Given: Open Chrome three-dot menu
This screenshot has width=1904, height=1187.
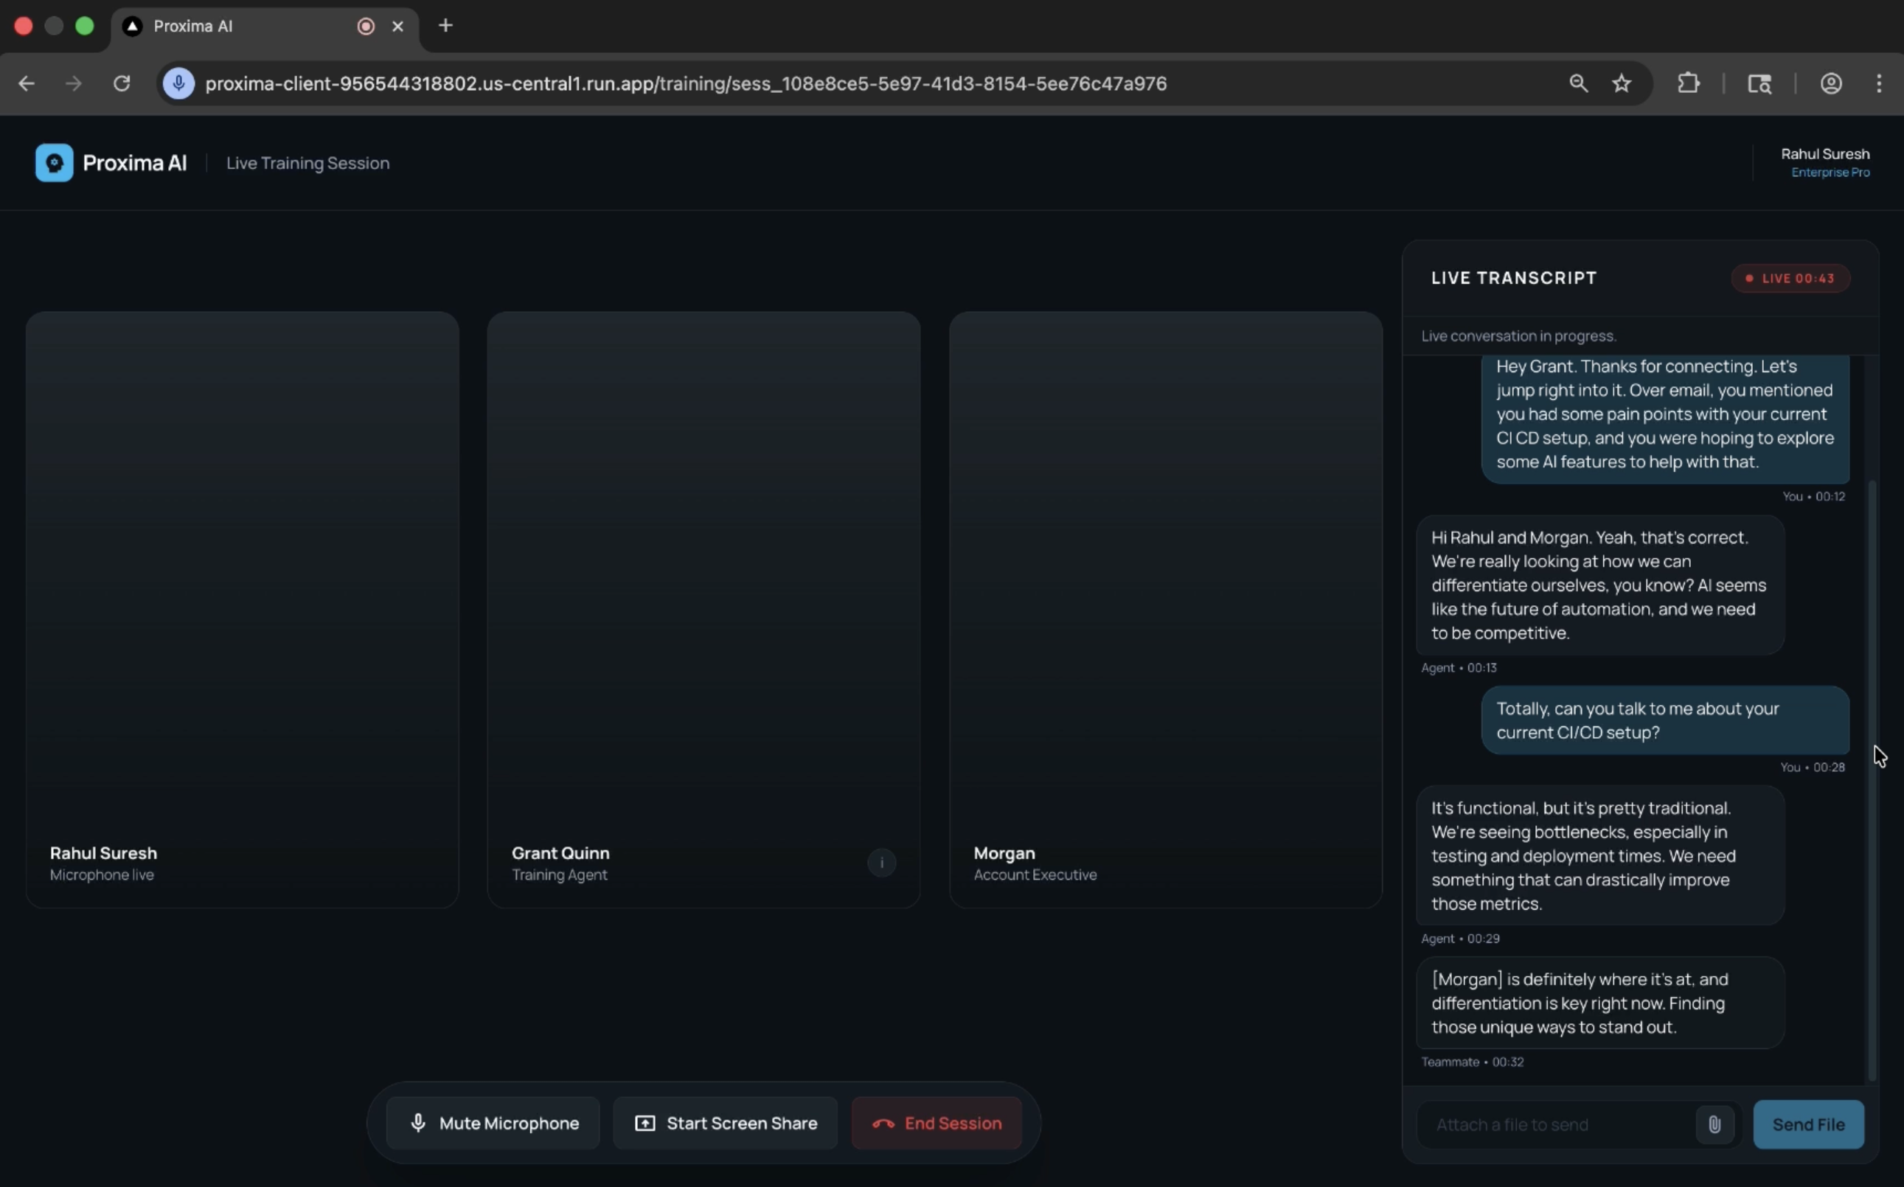Looking at the screenshot, I should 1878,83.
